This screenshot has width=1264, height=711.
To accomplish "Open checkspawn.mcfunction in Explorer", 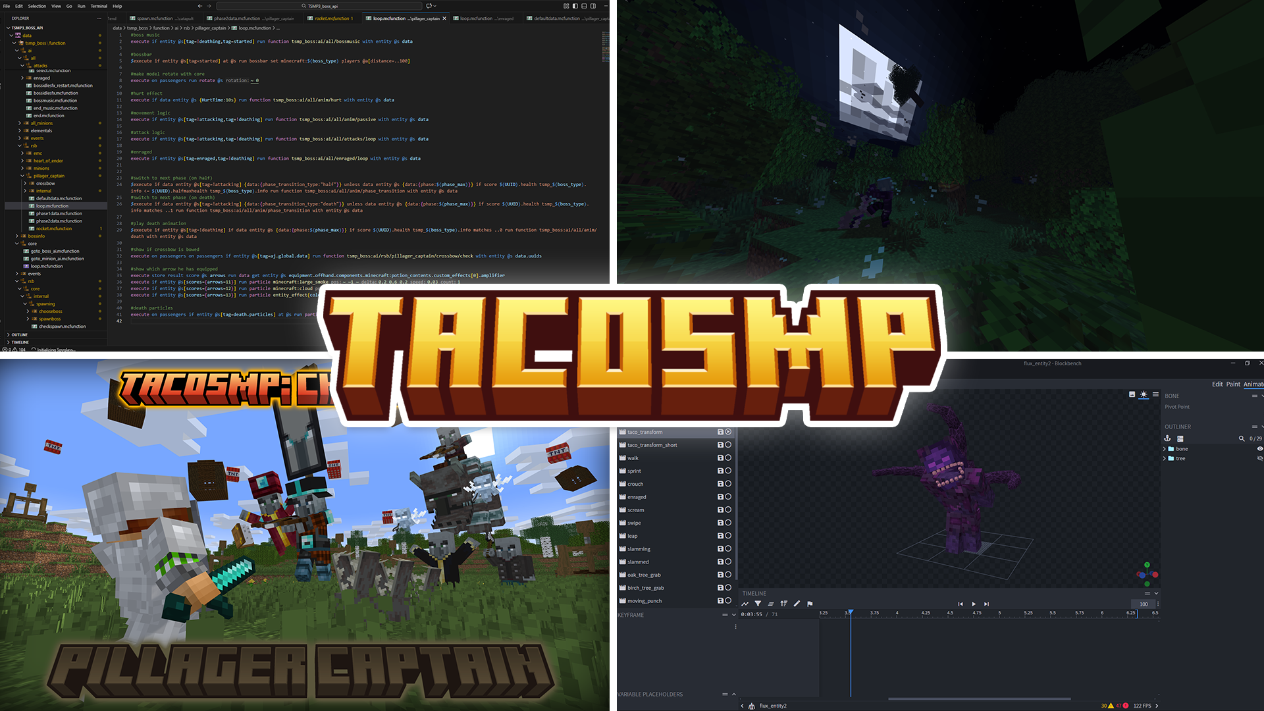I will point(62,327).
